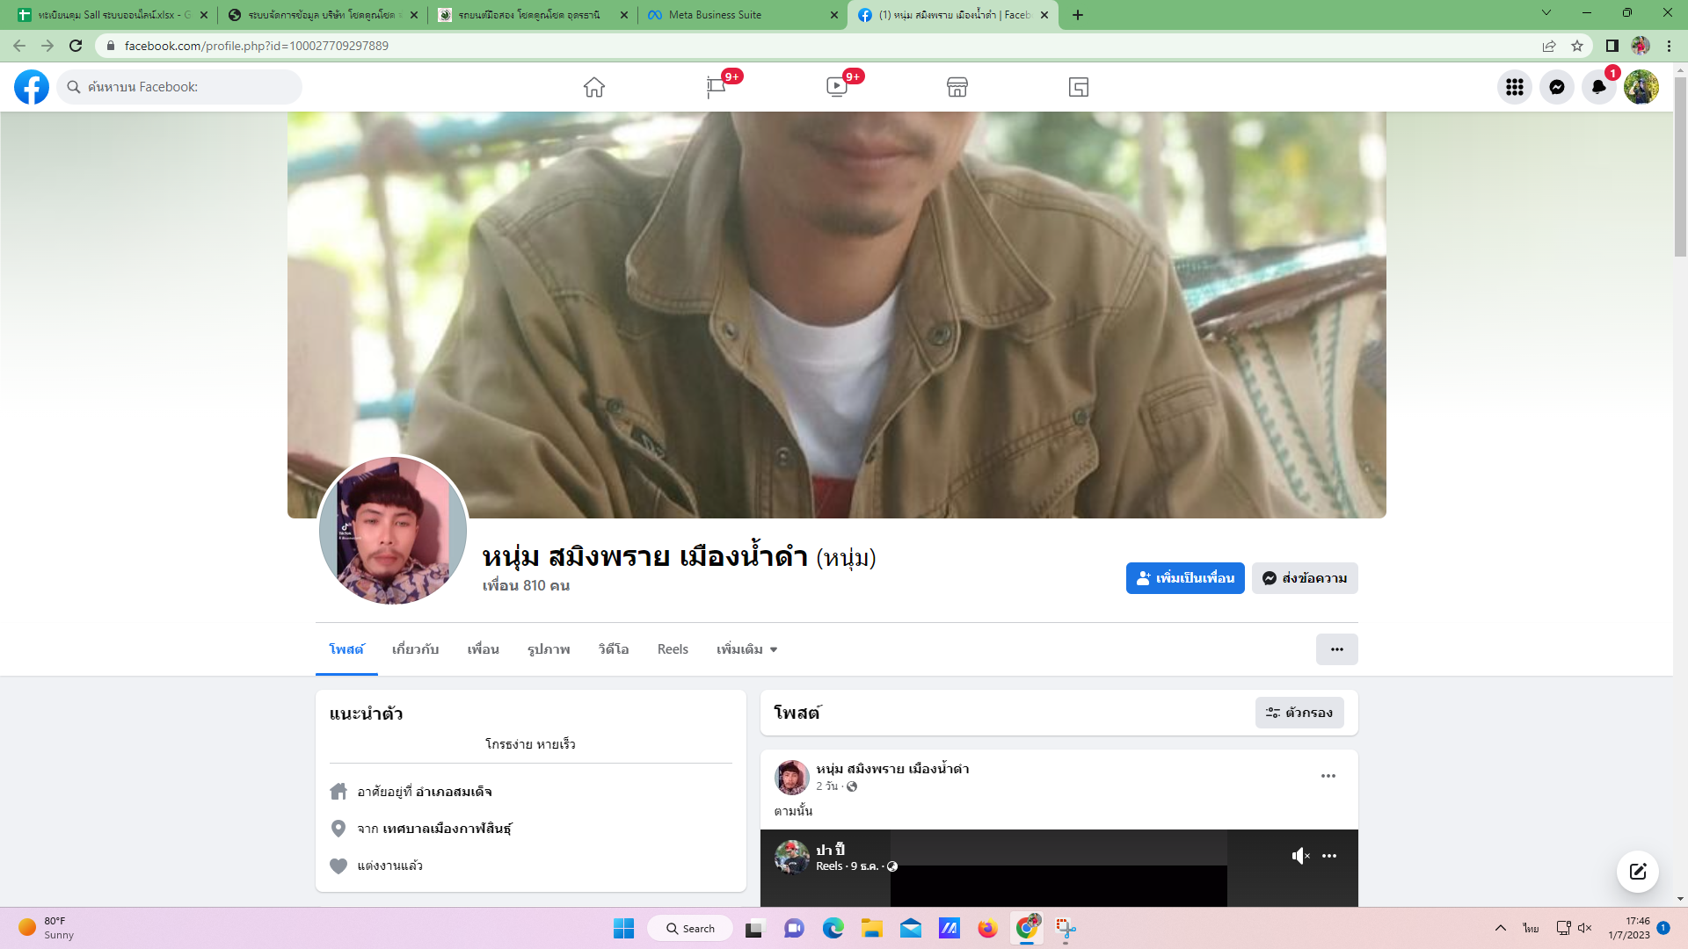
Task: Open the Facebook menu grid icon
Action: (1514, 87)
